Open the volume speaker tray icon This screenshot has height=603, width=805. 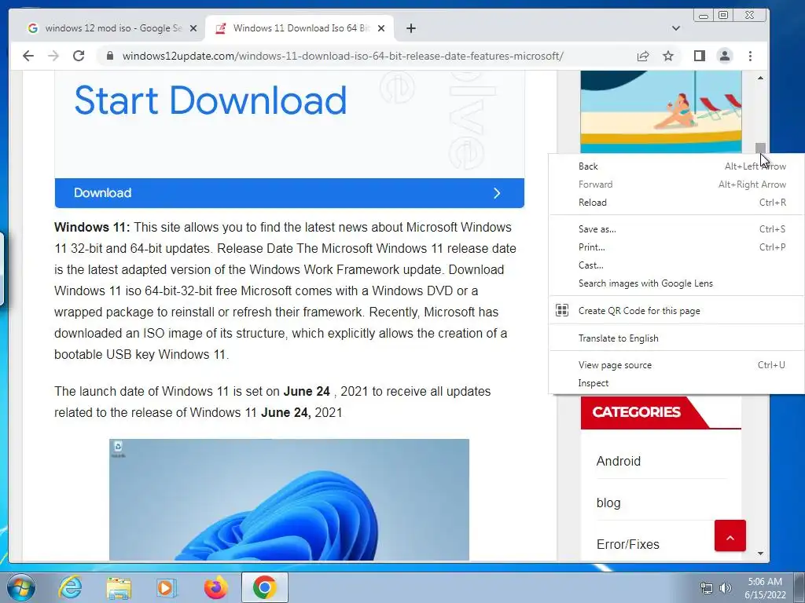point(725,588)
